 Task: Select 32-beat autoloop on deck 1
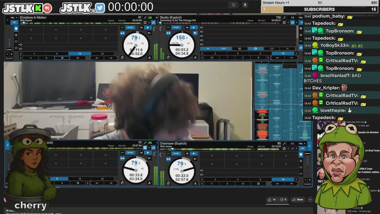coord(102,54)
